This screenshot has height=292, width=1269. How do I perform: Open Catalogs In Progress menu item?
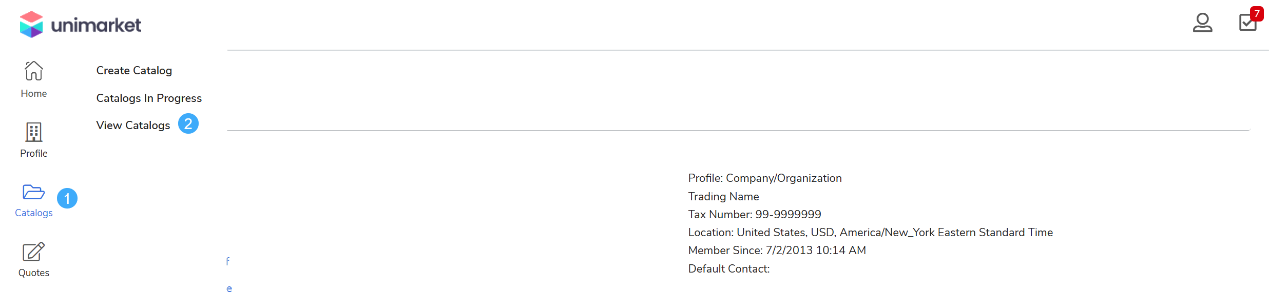tap(149, 98)
